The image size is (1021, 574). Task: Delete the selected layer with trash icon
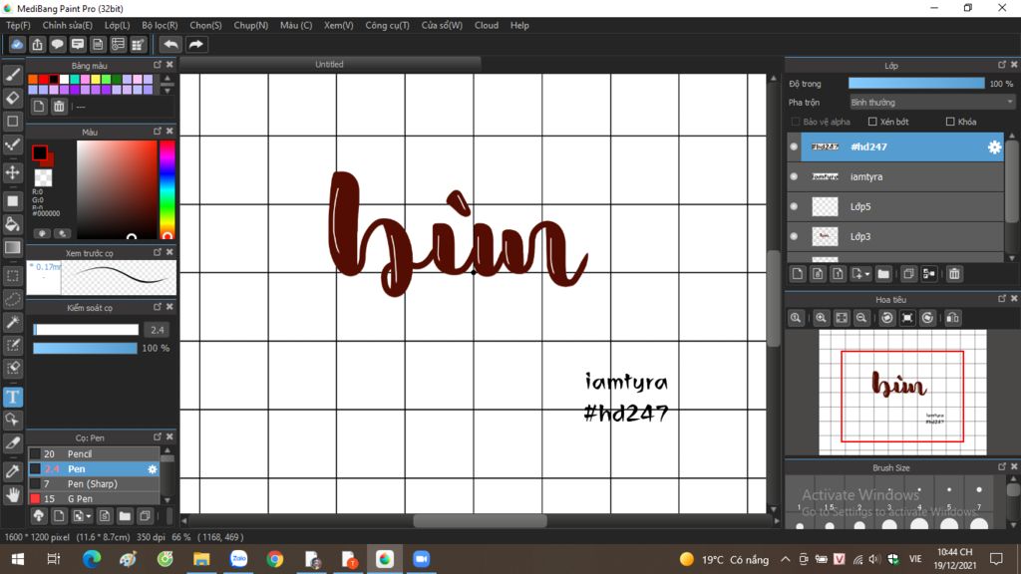coord(954,274)
